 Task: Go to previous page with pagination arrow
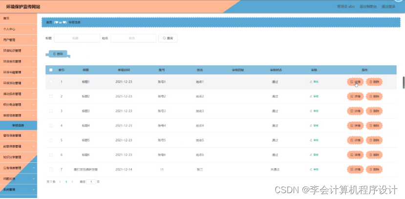click(60, 182)
